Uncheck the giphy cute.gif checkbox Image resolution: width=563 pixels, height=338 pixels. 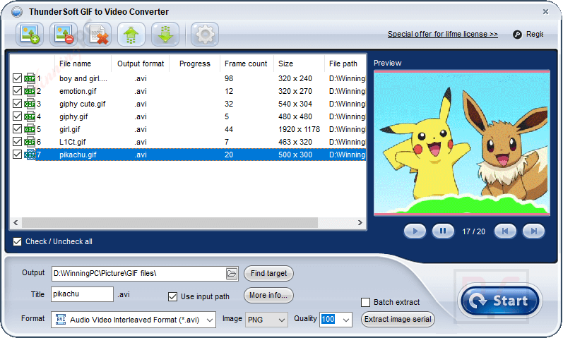17,103
